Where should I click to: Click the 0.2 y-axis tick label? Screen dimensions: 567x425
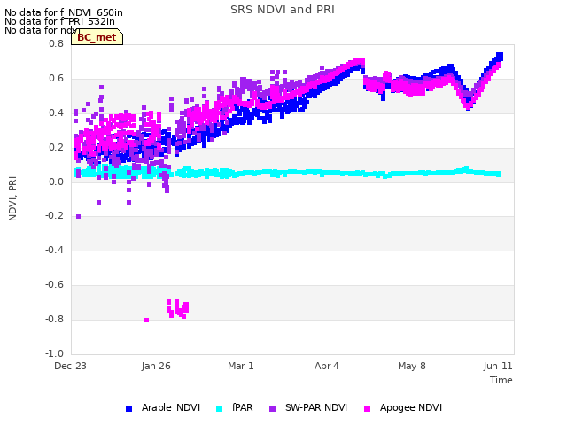tap(56, 148)
